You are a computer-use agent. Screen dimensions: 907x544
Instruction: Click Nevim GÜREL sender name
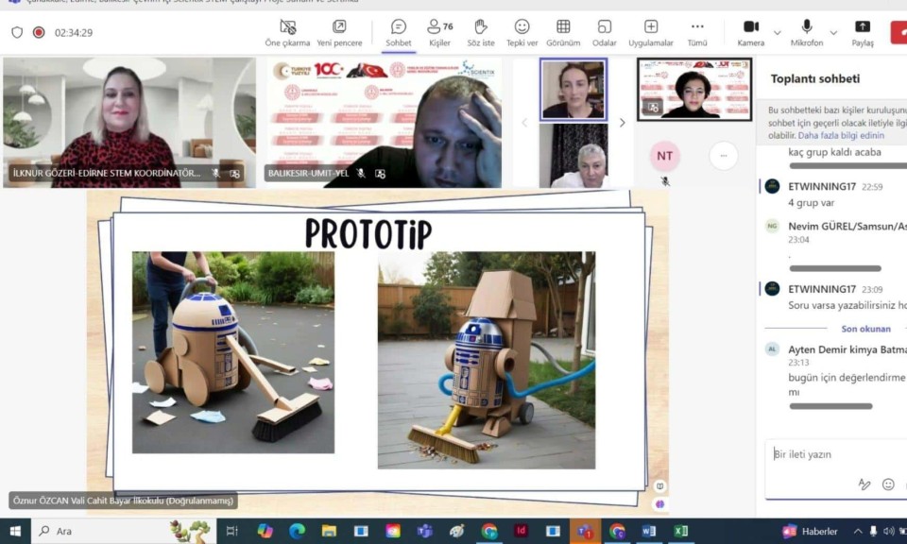[847, 226]
